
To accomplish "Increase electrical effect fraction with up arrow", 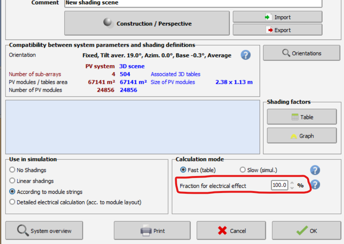I will [x=292, y=183].
